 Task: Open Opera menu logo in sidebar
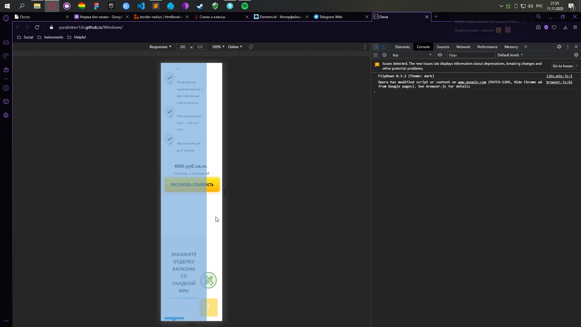pyautogui.click(x=6, y=18)
